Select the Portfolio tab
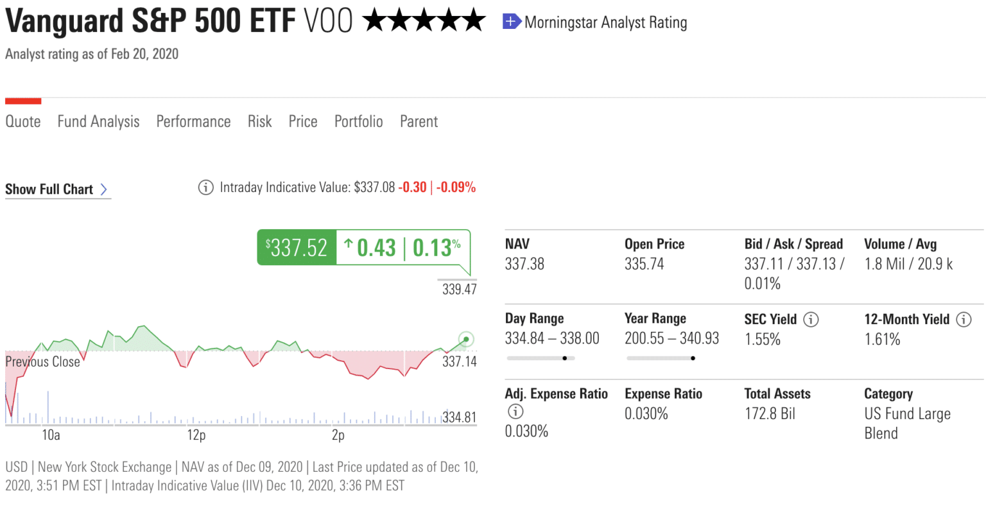 (x=358, y=121)
